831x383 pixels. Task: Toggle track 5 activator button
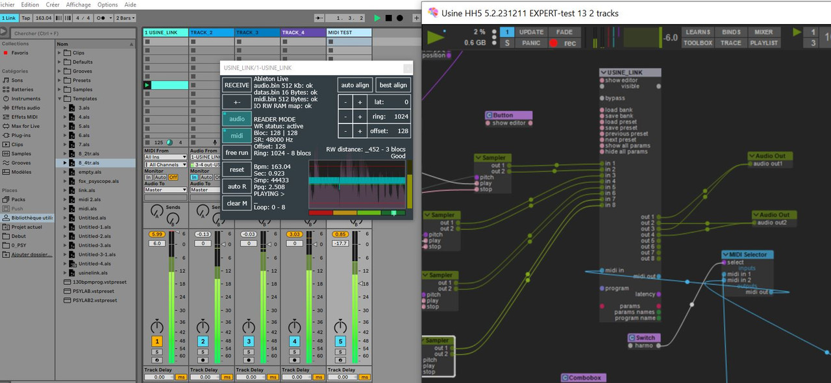(340, 341)
